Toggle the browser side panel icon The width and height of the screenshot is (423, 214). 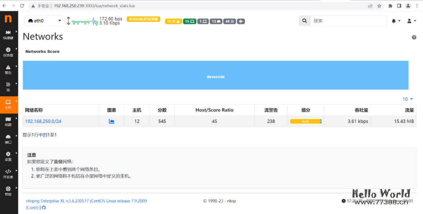point(399,5)
